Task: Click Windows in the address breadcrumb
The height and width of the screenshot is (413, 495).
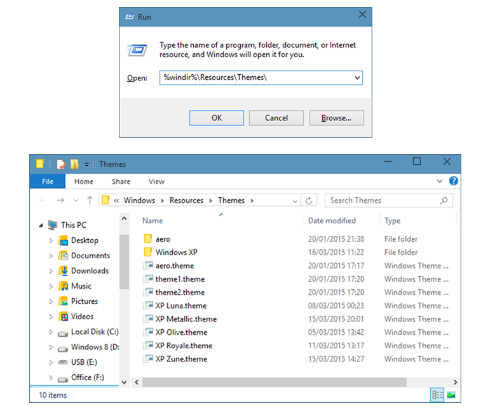Action: coord(139,200)
